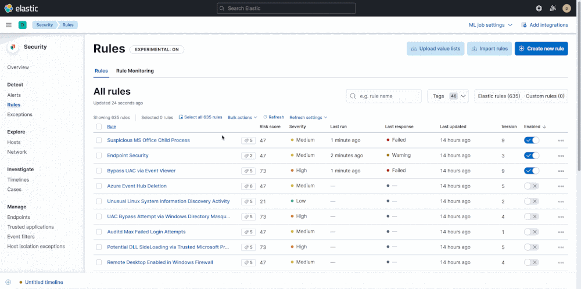Click the Security app logo icon in sidebar
Screen dimensions: 581x289
(13, 47)
